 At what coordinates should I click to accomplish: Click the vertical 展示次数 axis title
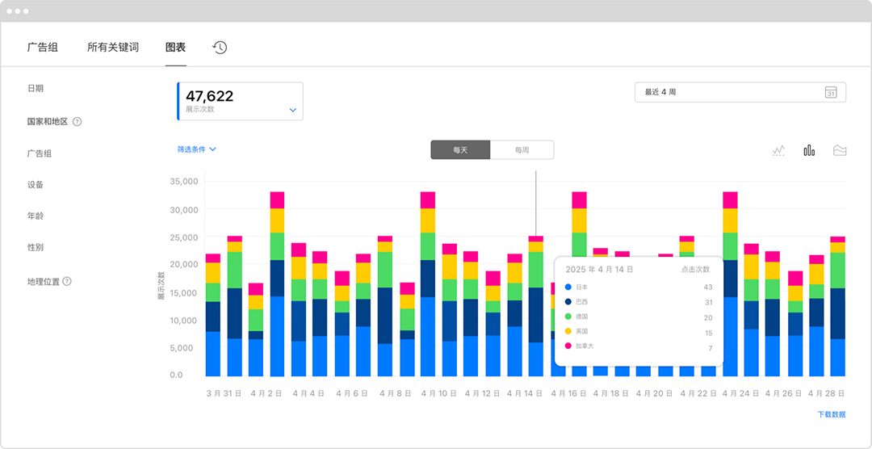[x=161, y=285]
